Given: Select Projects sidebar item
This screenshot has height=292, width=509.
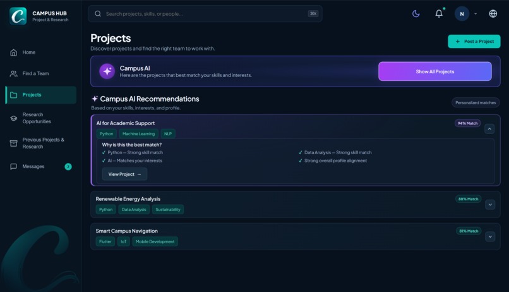Looking at the screenshot, I should 41,95.
